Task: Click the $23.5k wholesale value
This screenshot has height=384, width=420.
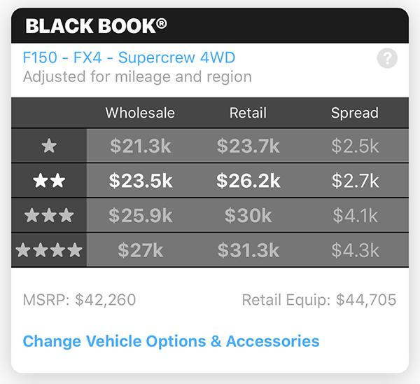Action: point(141,181)
